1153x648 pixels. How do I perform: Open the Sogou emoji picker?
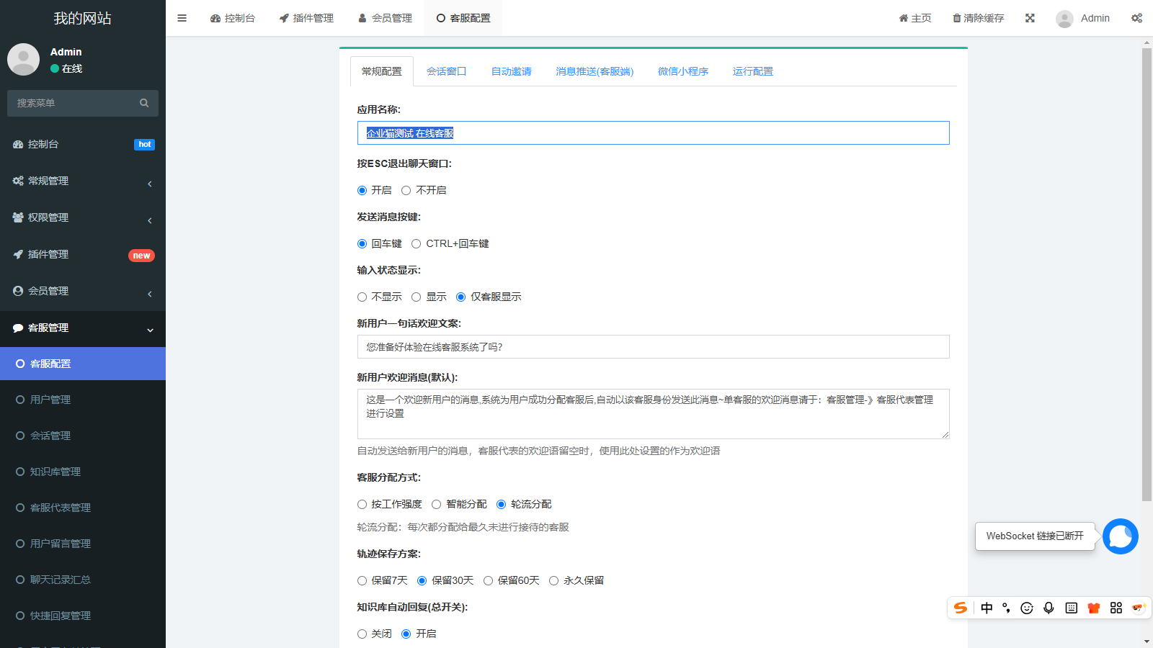[1026, 608]
